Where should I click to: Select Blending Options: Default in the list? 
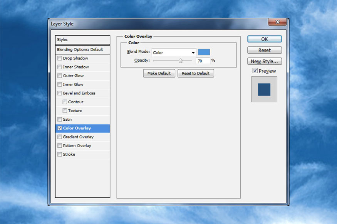pyautogui.click(x=82, y=49)
